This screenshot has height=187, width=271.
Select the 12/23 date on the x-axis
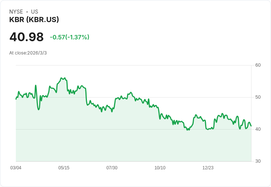point(208,168)
